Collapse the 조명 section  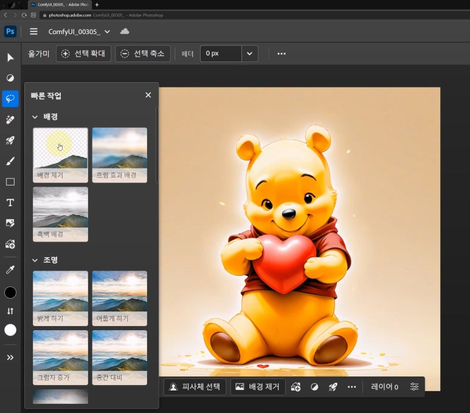[x=35, y=260]
